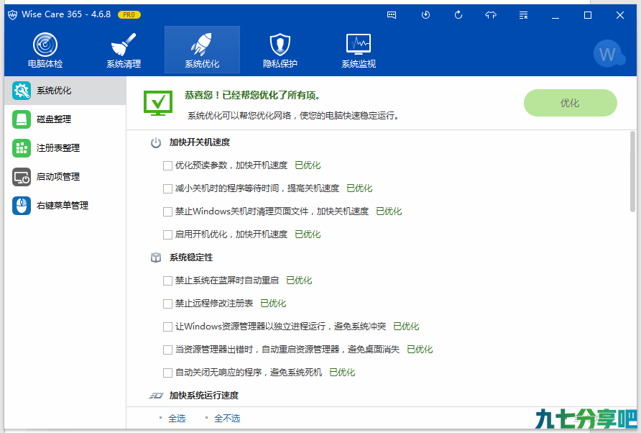641x433 pixels.
Task: Click the Wise Care 365 logo icon
Action: pos(13,14)
